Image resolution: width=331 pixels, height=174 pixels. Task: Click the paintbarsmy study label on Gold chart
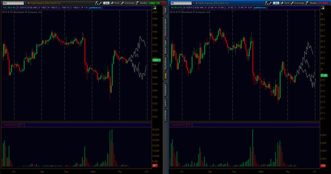(95, 8)
